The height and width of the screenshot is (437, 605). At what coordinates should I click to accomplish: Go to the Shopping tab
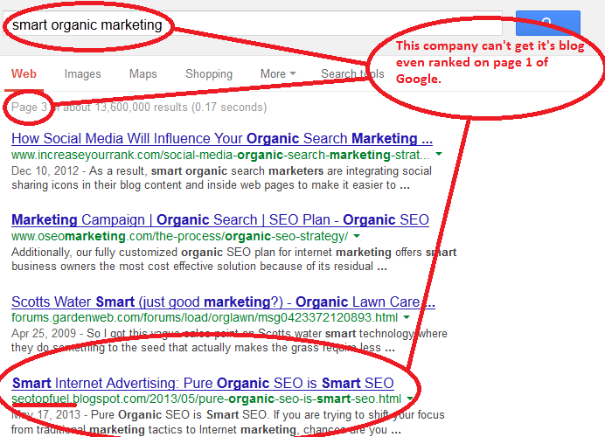[x=209, y=73]
